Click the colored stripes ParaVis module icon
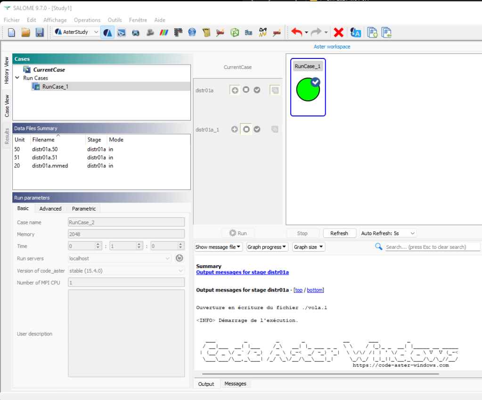482x400 pixels. tap(164, 33)
